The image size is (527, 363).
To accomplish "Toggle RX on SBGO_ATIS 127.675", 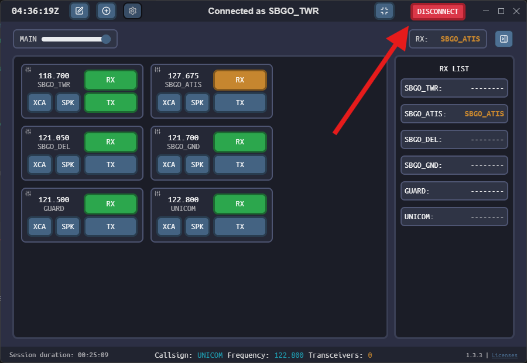I will pyautogui.click(x=240, y=80).
